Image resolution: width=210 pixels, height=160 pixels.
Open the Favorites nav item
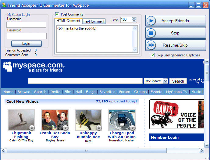coord(107,92)
